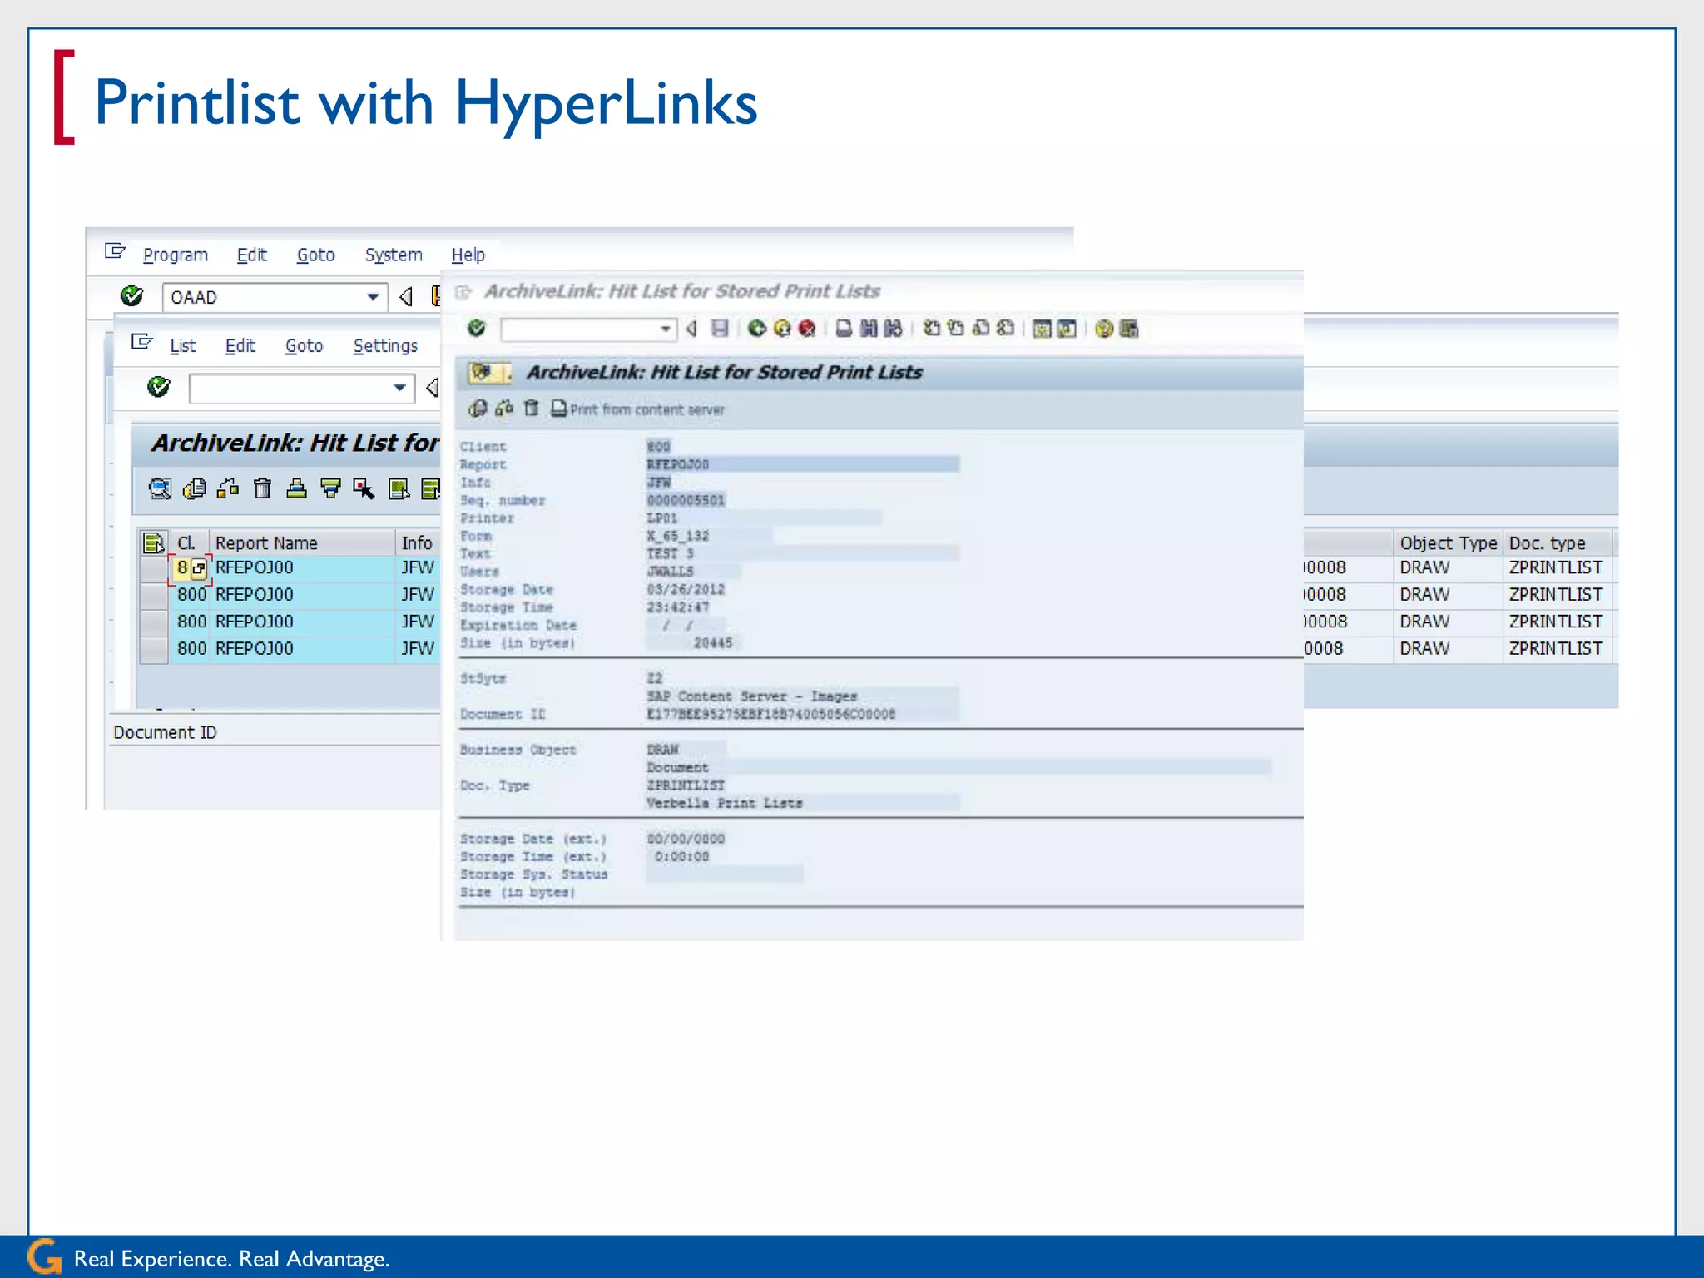Click RFEPOJ00 in the second row
The height and width of the screenshot is (1278, 1704).
tap(255, 595)
